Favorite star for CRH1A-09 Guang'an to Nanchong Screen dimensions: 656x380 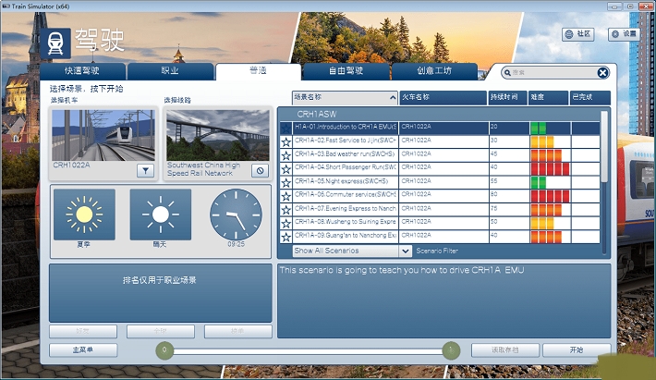pos(286,237)
